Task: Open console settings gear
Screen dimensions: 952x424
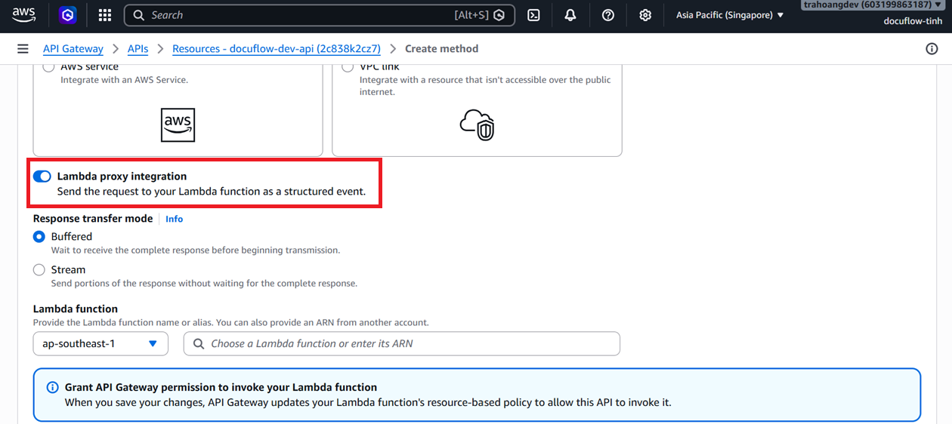Action: pos(645,15)
